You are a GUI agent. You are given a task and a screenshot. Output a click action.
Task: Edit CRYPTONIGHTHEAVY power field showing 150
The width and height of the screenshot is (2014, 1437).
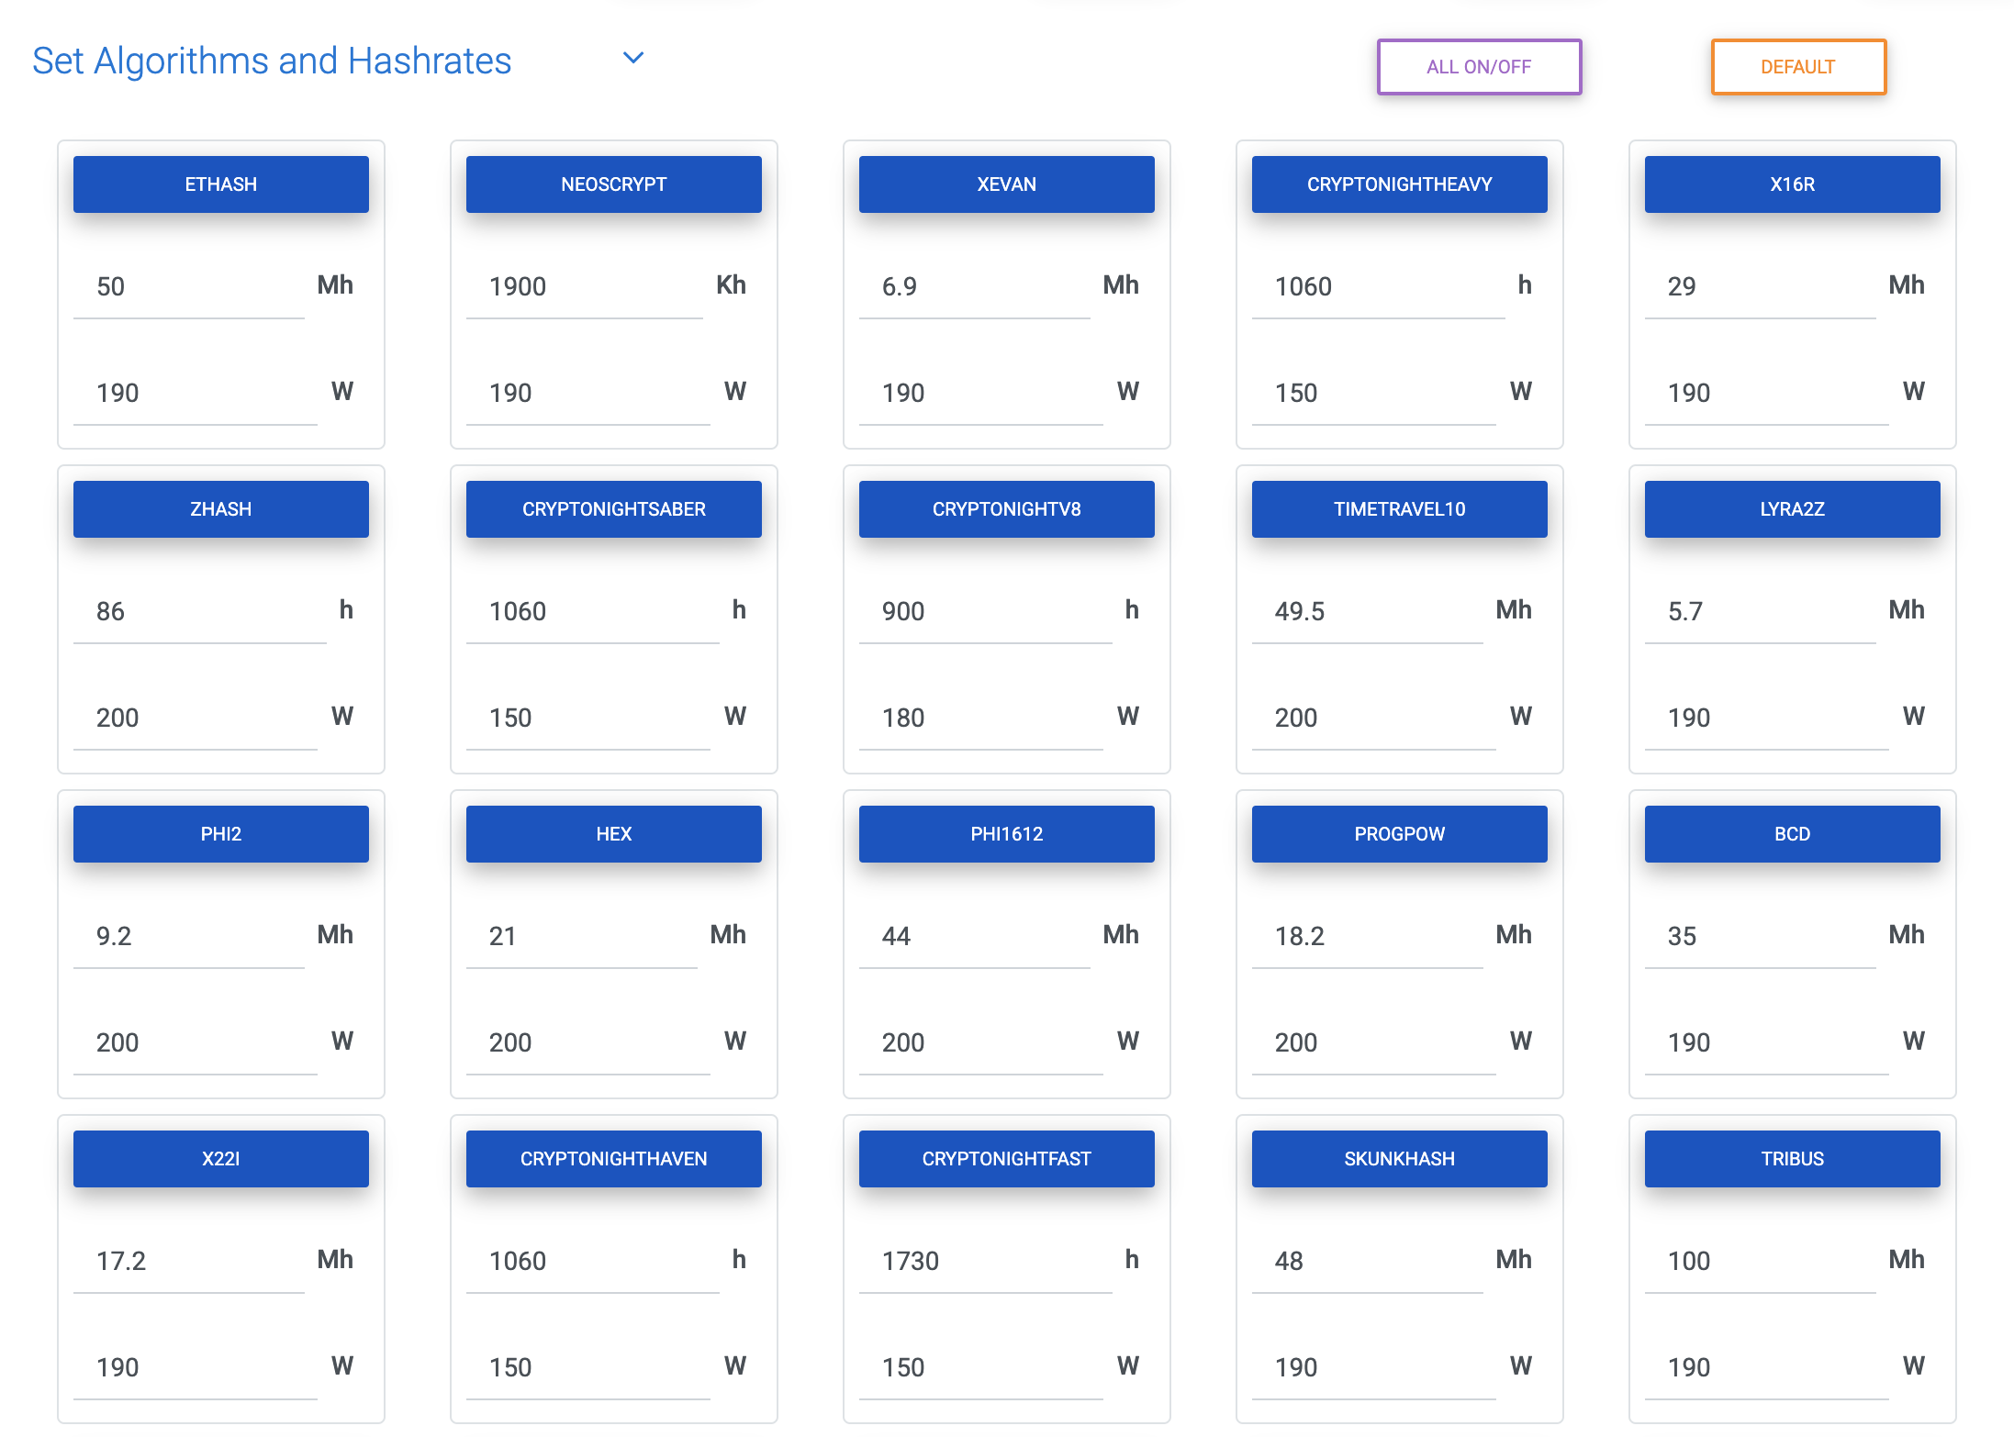click(x=1374, y=394)
